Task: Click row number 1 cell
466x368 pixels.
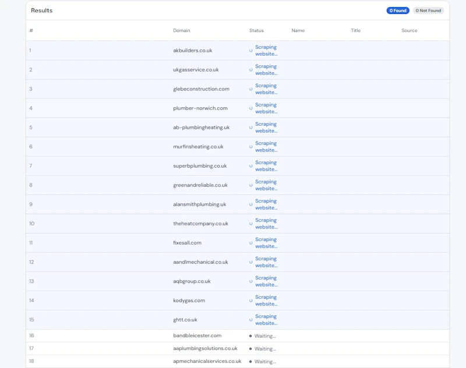Action: coord(30,51)
